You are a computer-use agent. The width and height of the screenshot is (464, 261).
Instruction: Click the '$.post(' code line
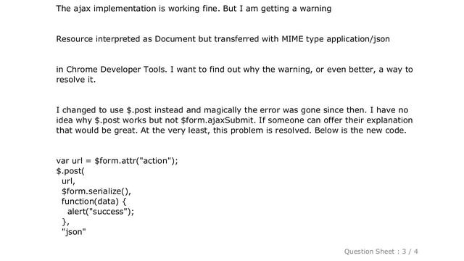click(x=70, y=171)
